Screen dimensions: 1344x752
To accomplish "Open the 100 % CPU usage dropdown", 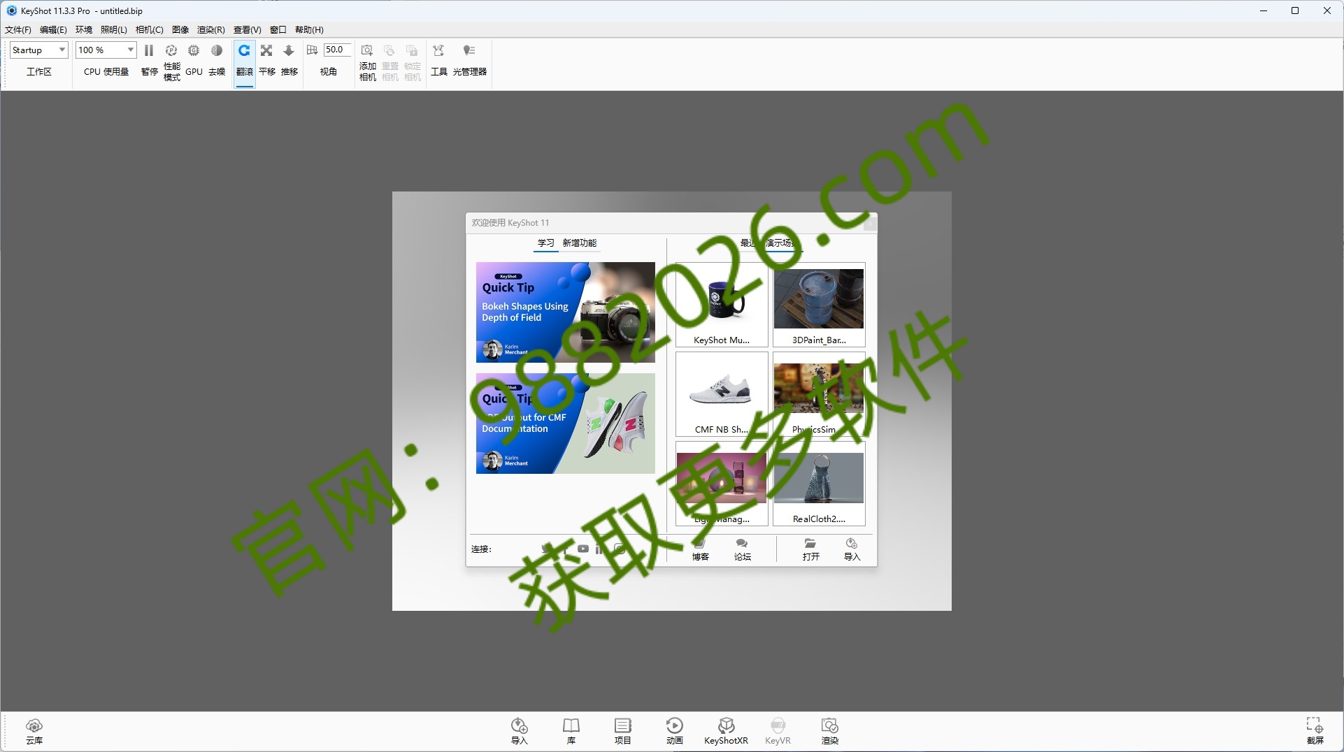I will [x=106, y=50].
